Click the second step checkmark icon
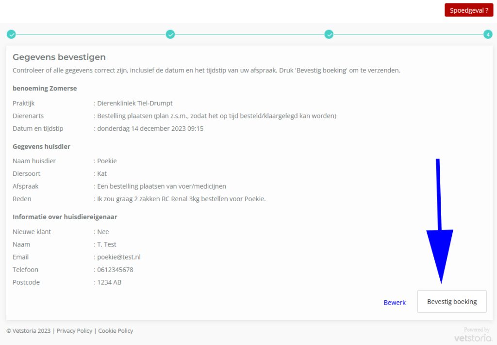 tap(170, 34)
